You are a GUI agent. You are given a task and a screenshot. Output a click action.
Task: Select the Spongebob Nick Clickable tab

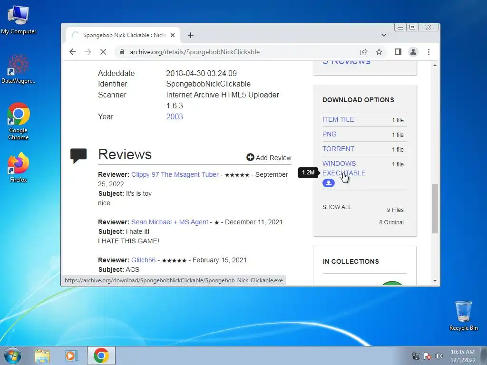tap(123, 35)
